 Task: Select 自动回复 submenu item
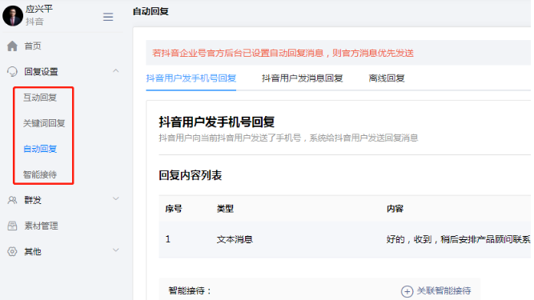click(40, 149)
